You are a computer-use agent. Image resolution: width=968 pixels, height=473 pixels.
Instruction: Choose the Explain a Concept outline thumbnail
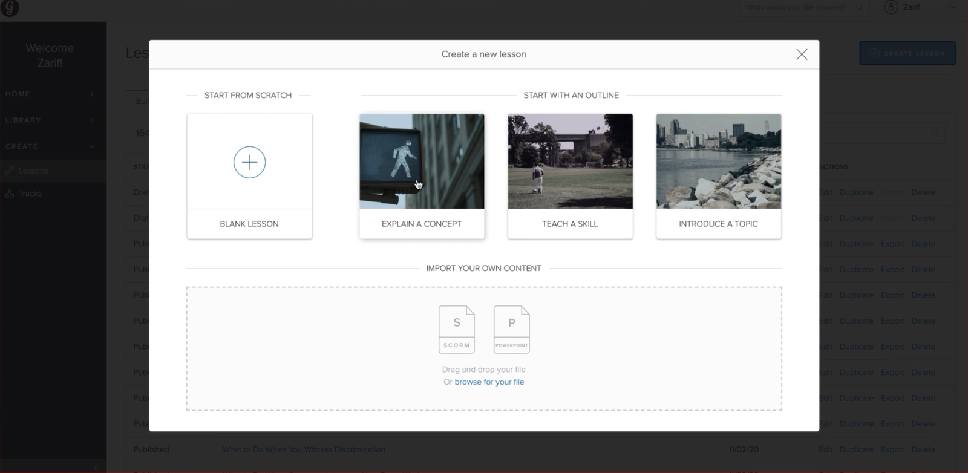(422, 161)
